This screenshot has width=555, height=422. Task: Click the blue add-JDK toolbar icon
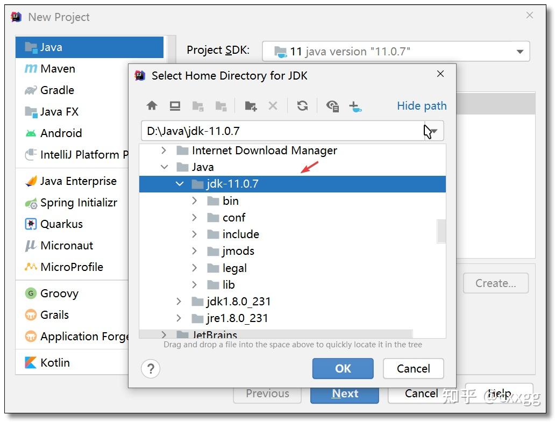[x=356, y=106]
